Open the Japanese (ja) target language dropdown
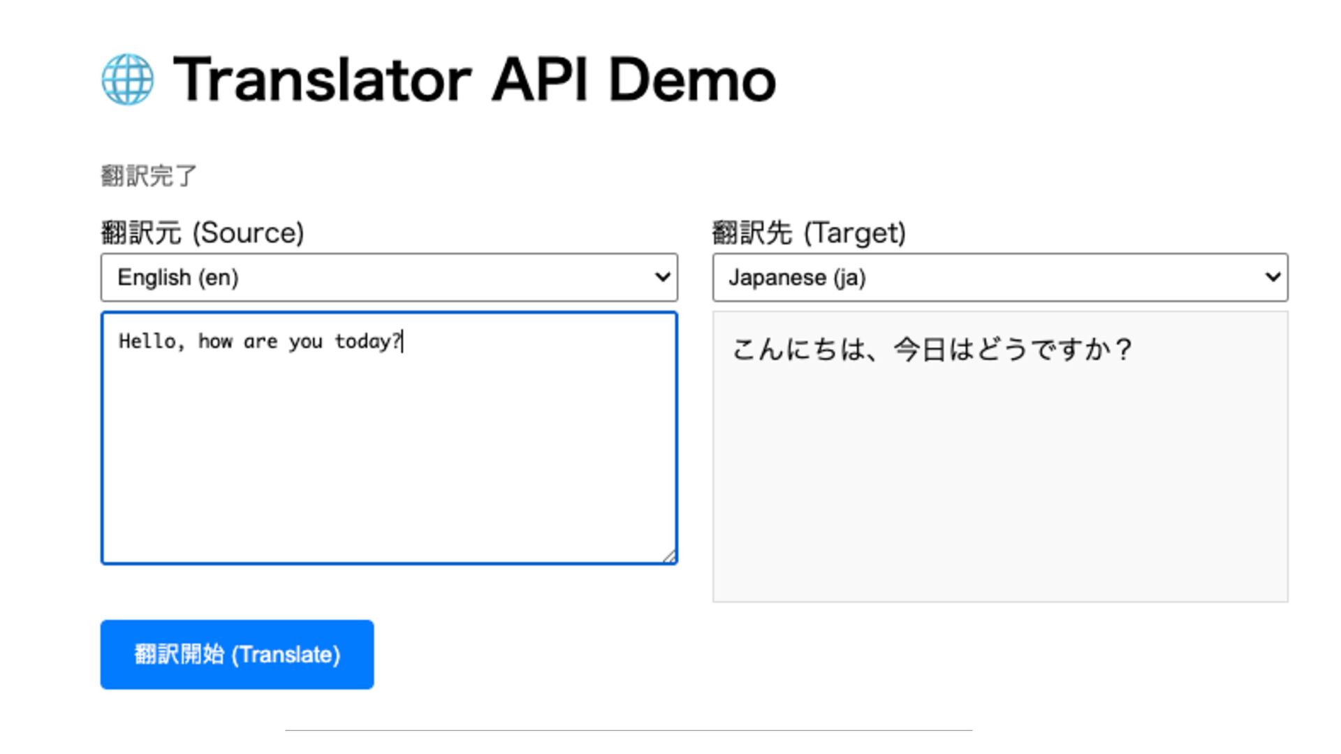The image size is (1341, 754). (x=999, y=278)
